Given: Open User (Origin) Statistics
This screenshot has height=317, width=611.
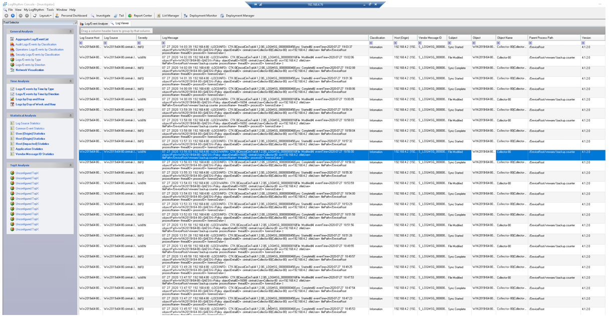Looking at the screenshot, I should point(30,133).
